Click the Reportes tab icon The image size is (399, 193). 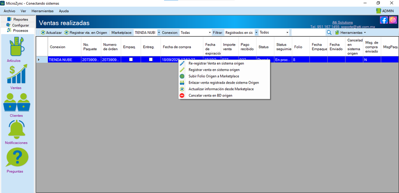pos(9,19)
